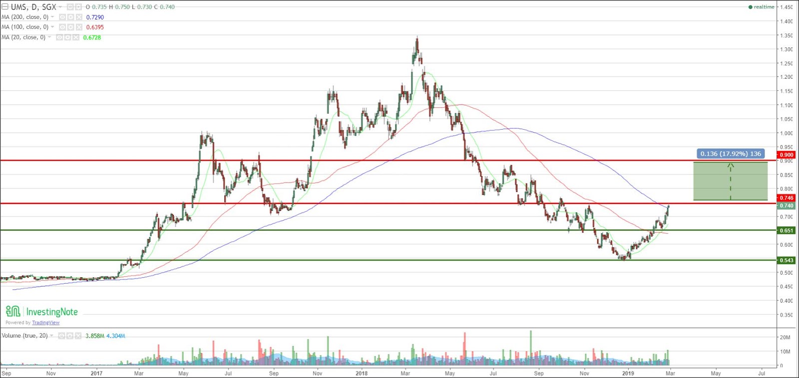The height and width of the screenshot is (378, 799).
Task: Click the MA 100 value 0.6395
Action: 95,27
